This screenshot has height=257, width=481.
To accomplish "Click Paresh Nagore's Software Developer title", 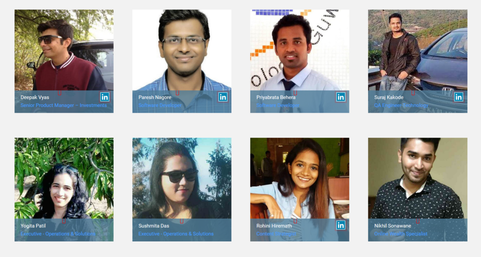I will pos(160,105).
